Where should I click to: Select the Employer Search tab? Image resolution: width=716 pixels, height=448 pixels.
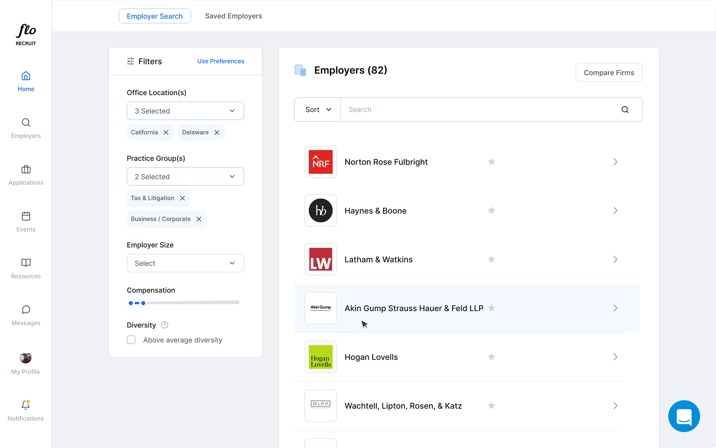[x=155, y=16]
